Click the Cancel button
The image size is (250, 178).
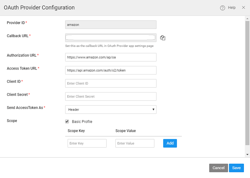point(218,168)
